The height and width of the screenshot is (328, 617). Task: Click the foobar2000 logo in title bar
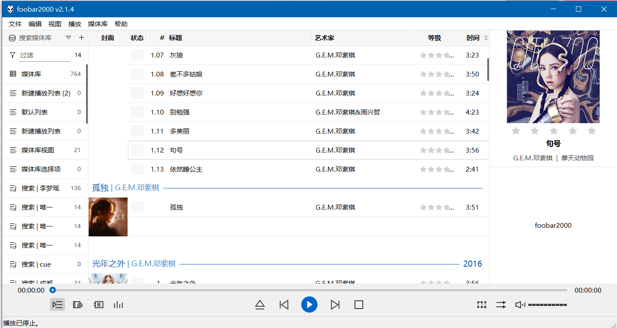[10, 9]
